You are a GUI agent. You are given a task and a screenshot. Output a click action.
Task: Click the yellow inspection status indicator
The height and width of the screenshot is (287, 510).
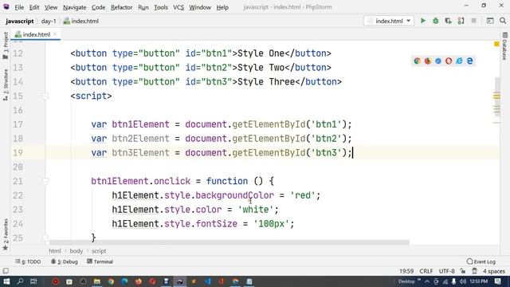point(496,44)
